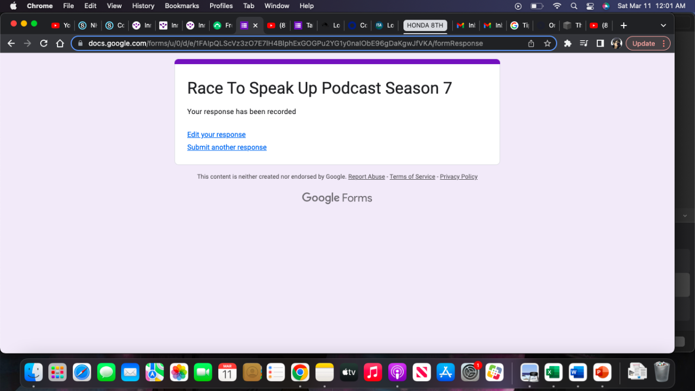Bookmark this page with the star

pyautogui.click(x=547, y=43)
